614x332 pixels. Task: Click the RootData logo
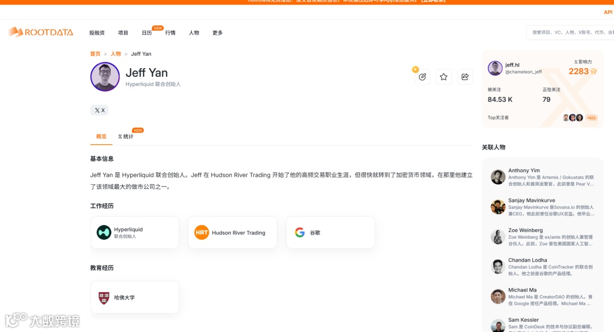(41, 32)
